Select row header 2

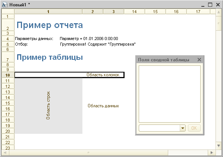click(8, 25)
